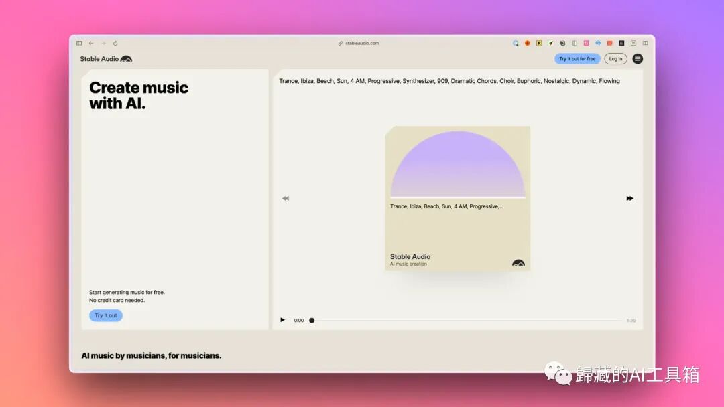Open the Log in page
Image resolution: width=724 pixels, height=407 pixels.
coord(615,59)
